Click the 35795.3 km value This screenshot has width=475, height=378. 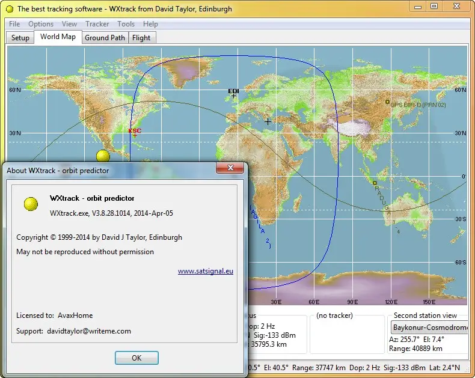pyautogui.click(x=268, y=344)
